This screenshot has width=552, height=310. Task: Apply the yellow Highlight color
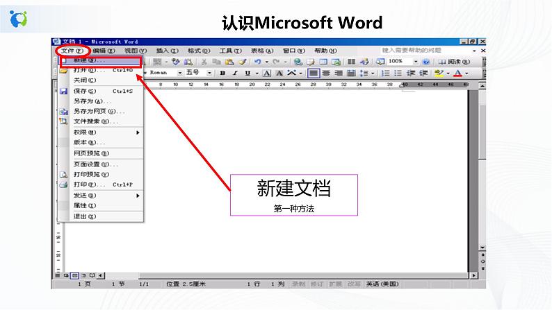(439, 73)
